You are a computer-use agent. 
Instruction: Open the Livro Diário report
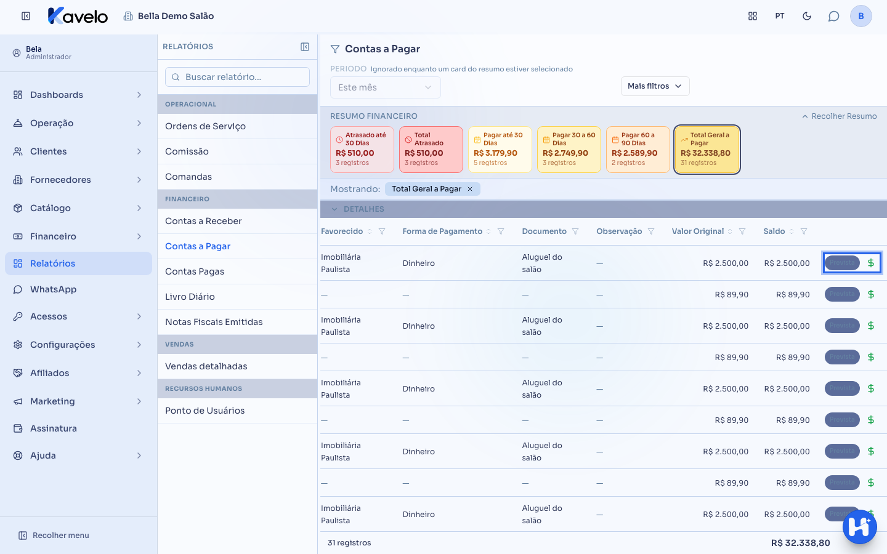[237, 297]
